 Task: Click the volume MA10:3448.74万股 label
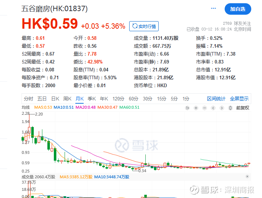pyautogui.click(x=112, y=177)
